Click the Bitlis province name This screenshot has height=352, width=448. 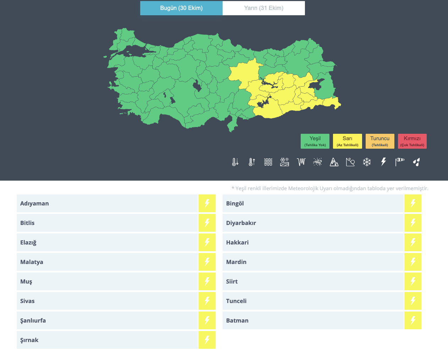tap(27, 223)
